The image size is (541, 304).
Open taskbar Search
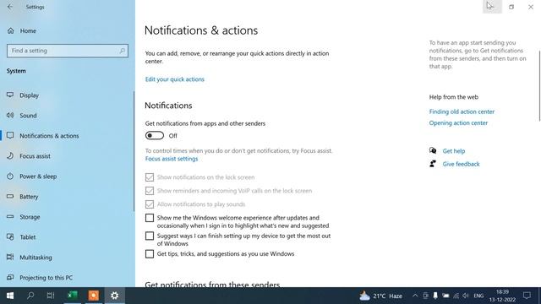(30, 296)
